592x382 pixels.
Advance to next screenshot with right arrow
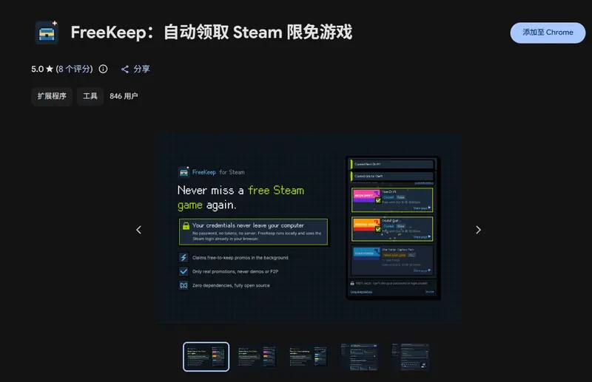pyautogui.click(x=478, y=230)
